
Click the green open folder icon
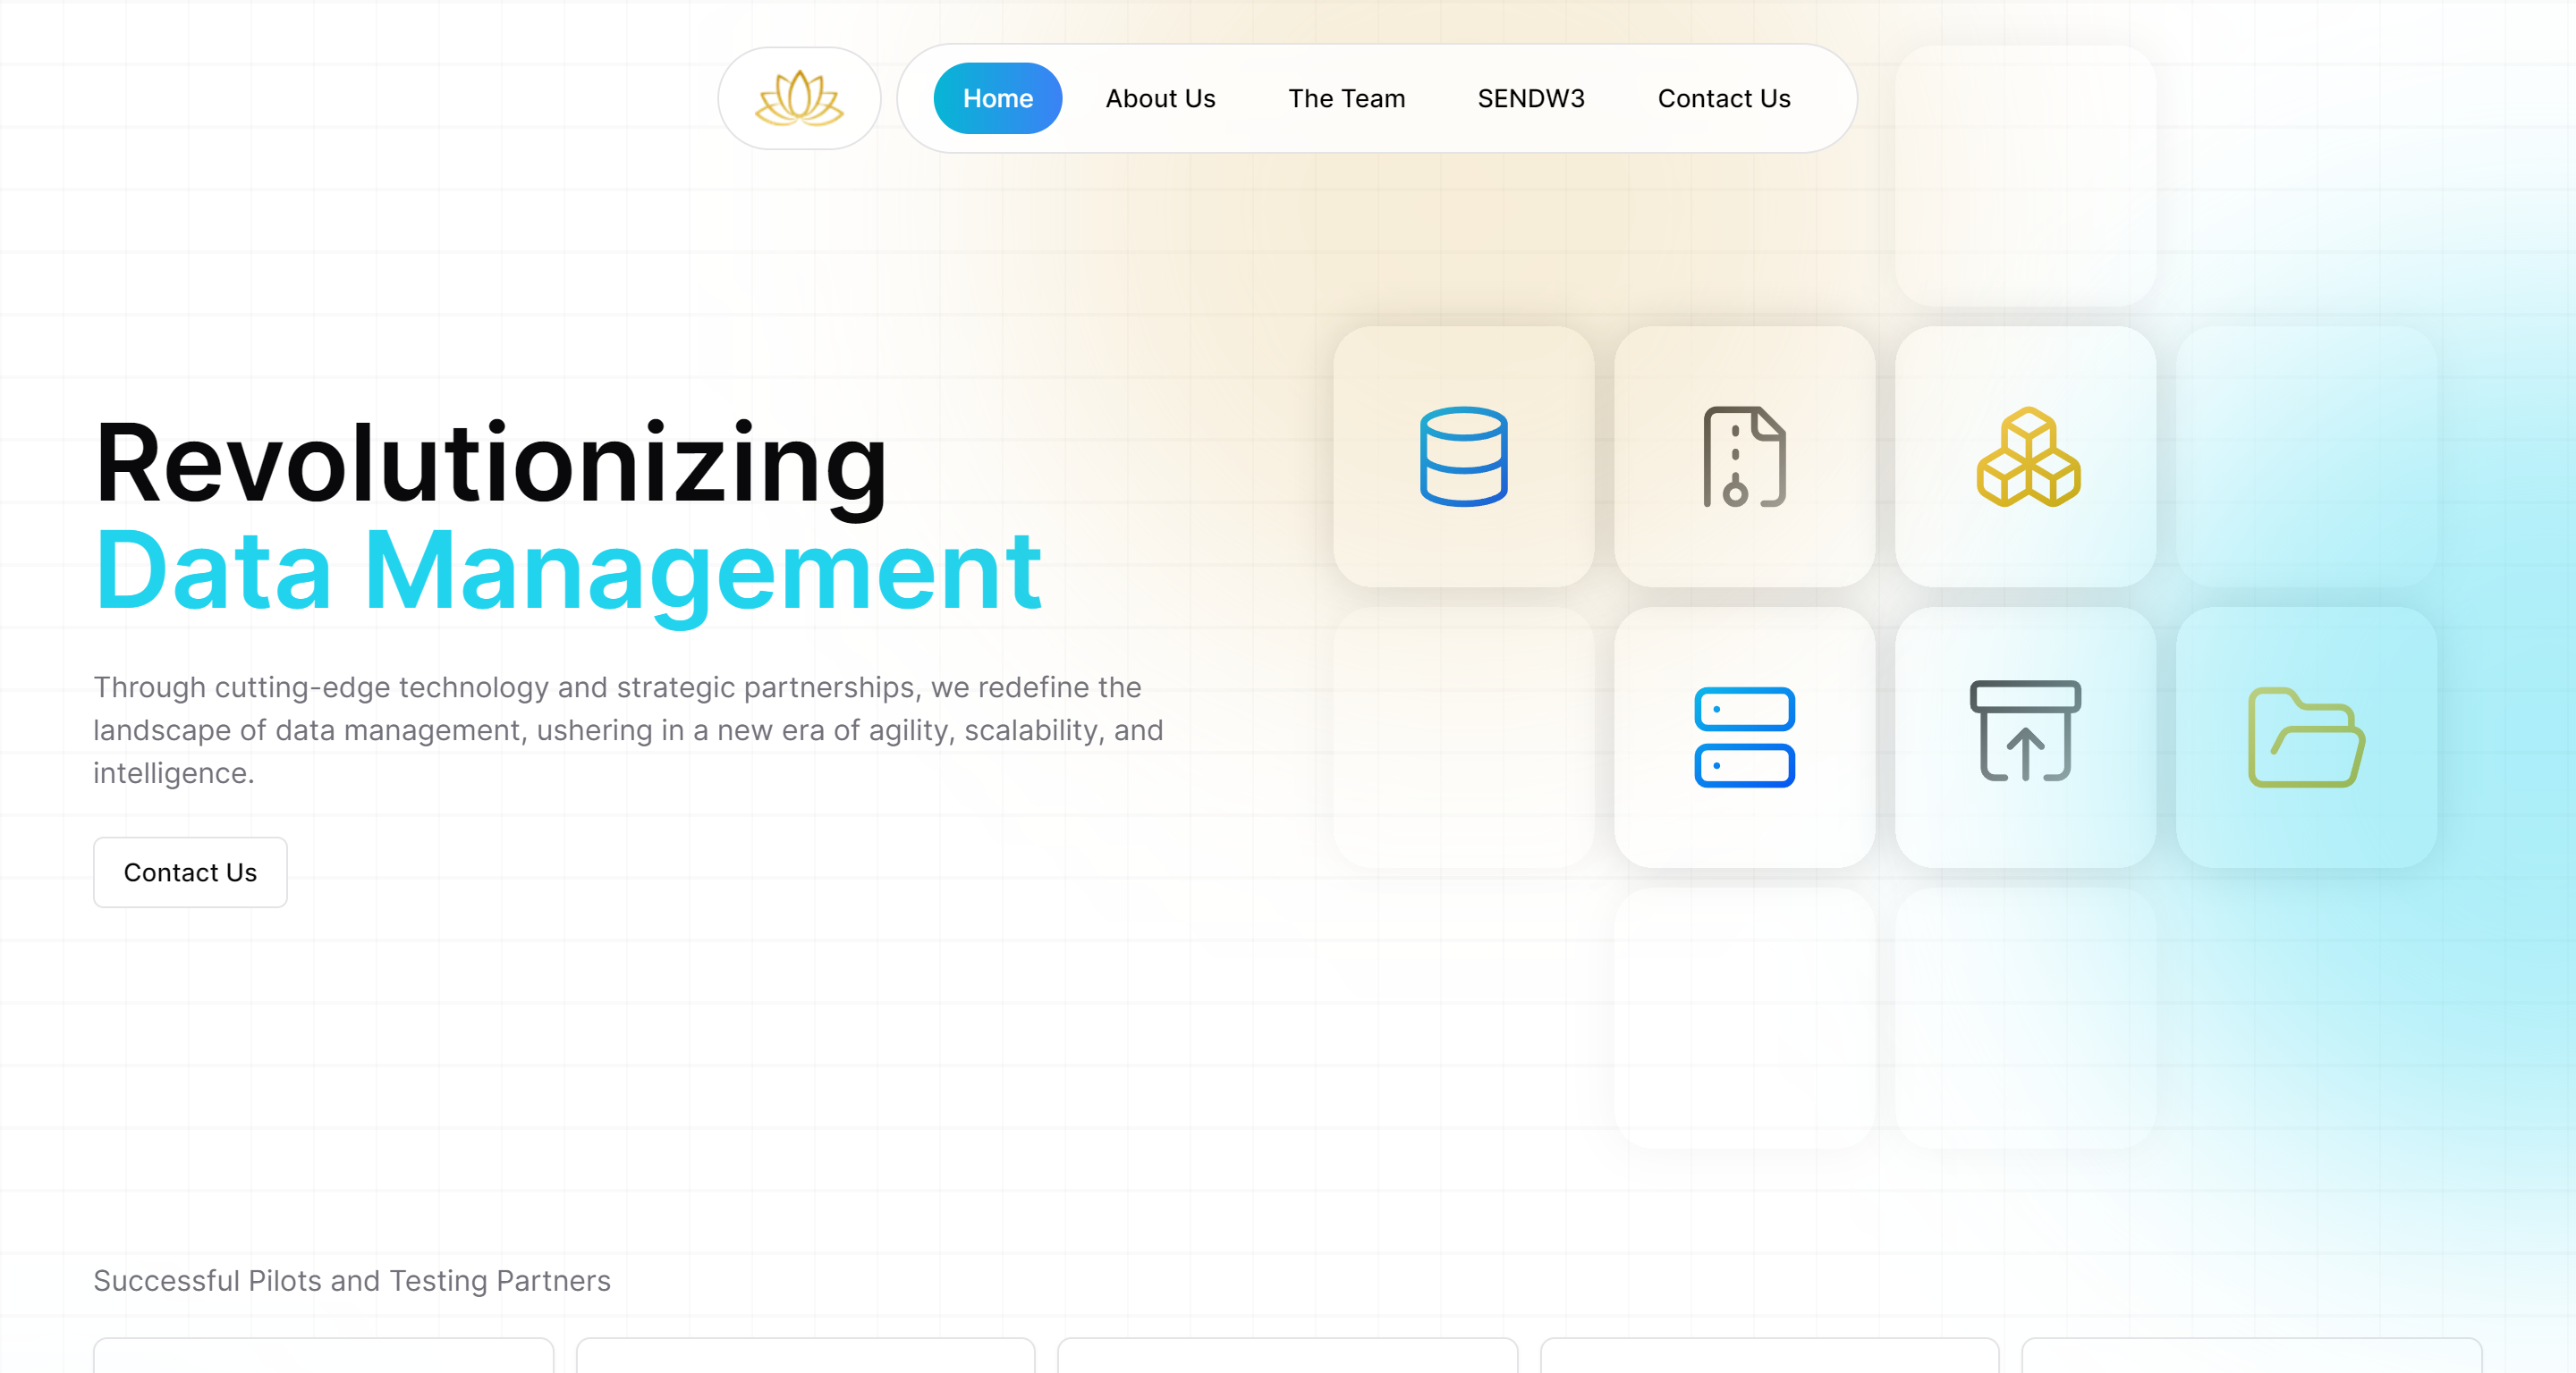[x=2306, y=737]
